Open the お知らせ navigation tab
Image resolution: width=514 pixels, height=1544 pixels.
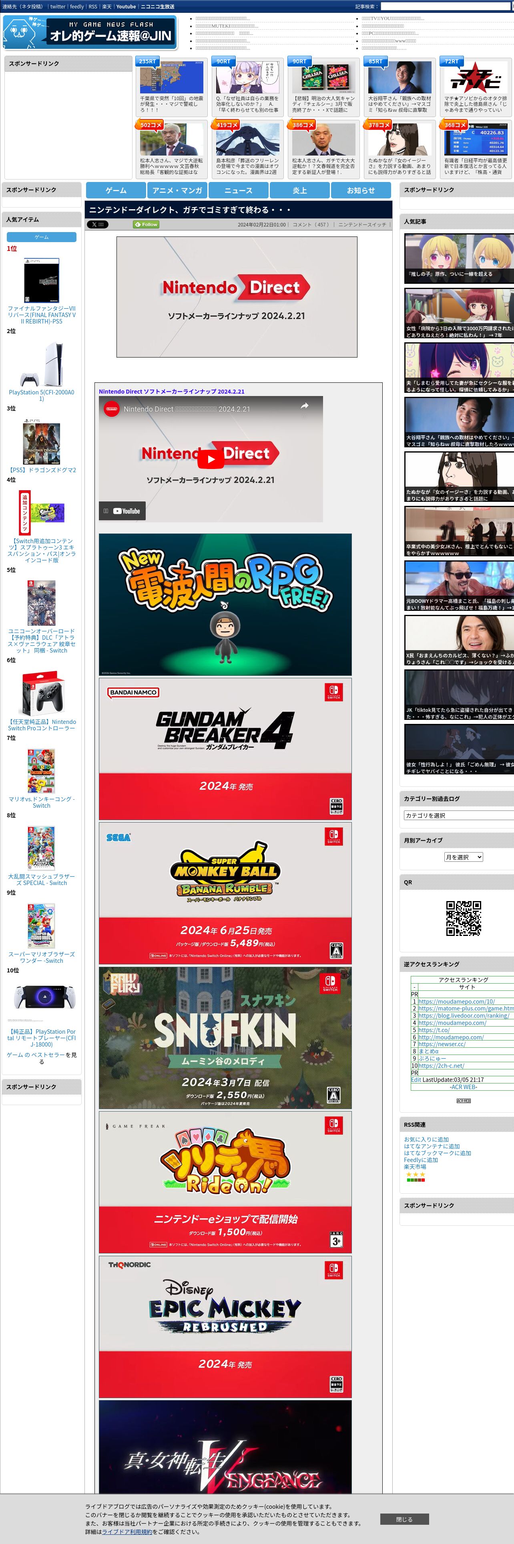(x=361, y=190)
